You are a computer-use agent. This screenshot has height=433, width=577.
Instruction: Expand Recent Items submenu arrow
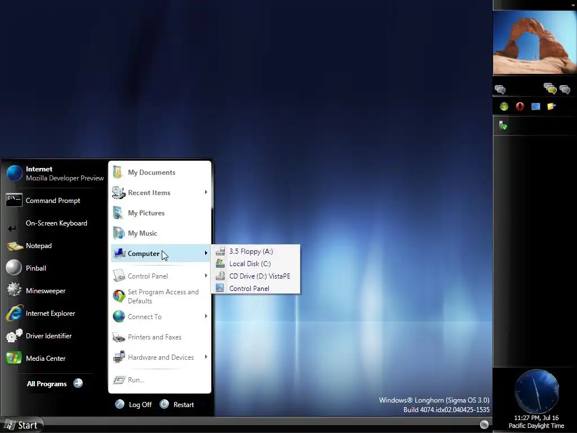point(206,192)
